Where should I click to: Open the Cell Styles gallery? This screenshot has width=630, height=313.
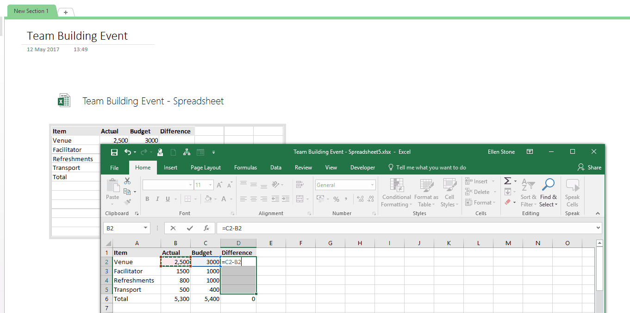449,193
